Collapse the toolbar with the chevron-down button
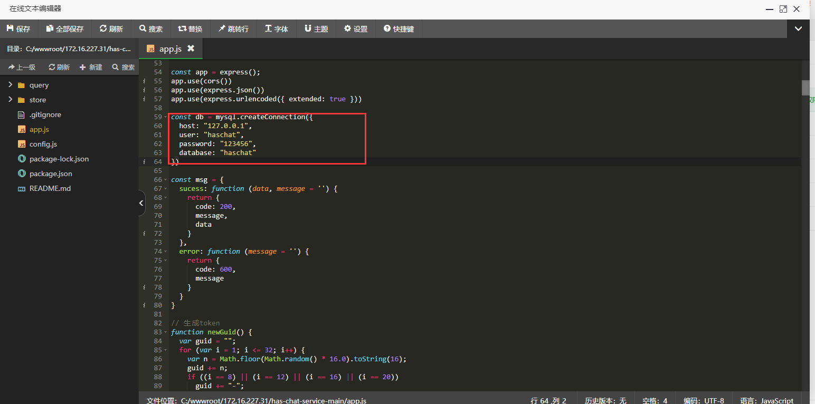Image resolution: width=815 pixels, height=404 pixels. tap(798, 29)
